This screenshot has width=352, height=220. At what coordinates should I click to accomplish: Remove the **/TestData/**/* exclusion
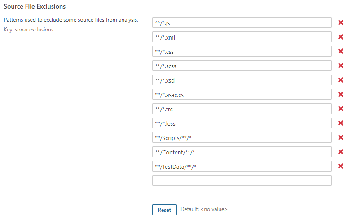341,166
